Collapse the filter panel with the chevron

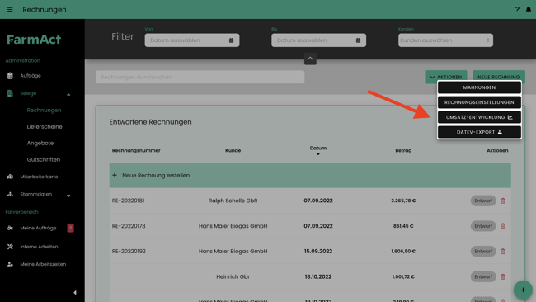(310, 59)
